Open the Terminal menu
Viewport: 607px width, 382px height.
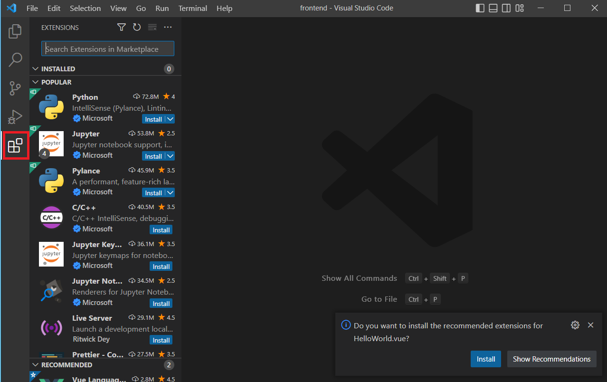193,8
